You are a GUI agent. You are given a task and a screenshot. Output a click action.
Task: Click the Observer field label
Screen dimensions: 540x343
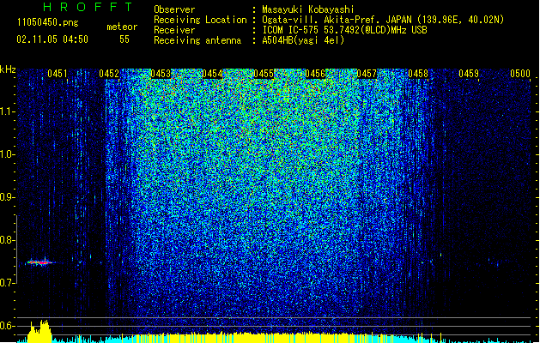click(x=174, y=9)
